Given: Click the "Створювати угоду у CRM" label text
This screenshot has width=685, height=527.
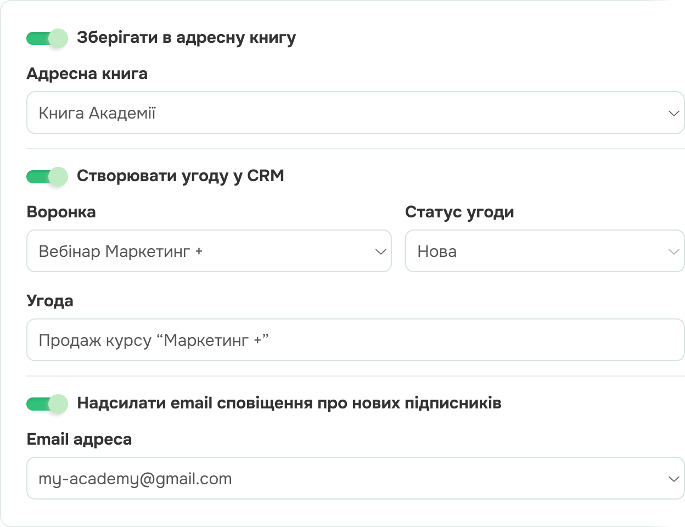Looking at the screenshot, I should click(x=180, y=176).
